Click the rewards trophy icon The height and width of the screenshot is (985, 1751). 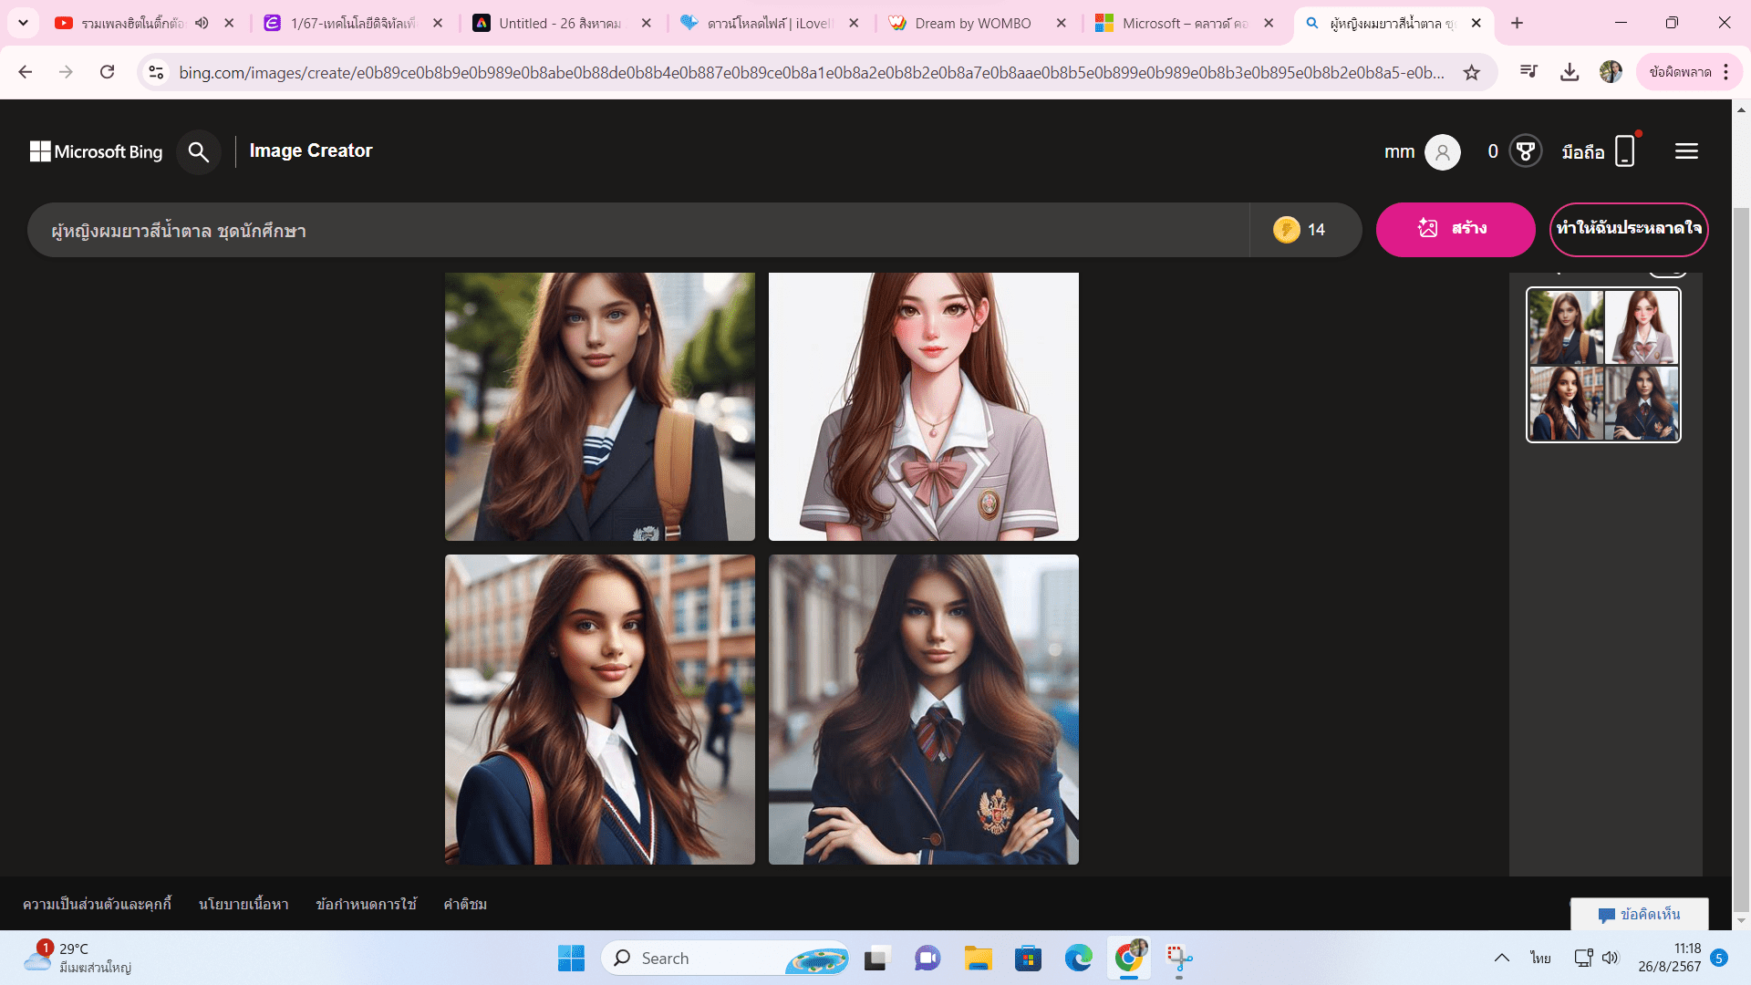click(1525, 151)
